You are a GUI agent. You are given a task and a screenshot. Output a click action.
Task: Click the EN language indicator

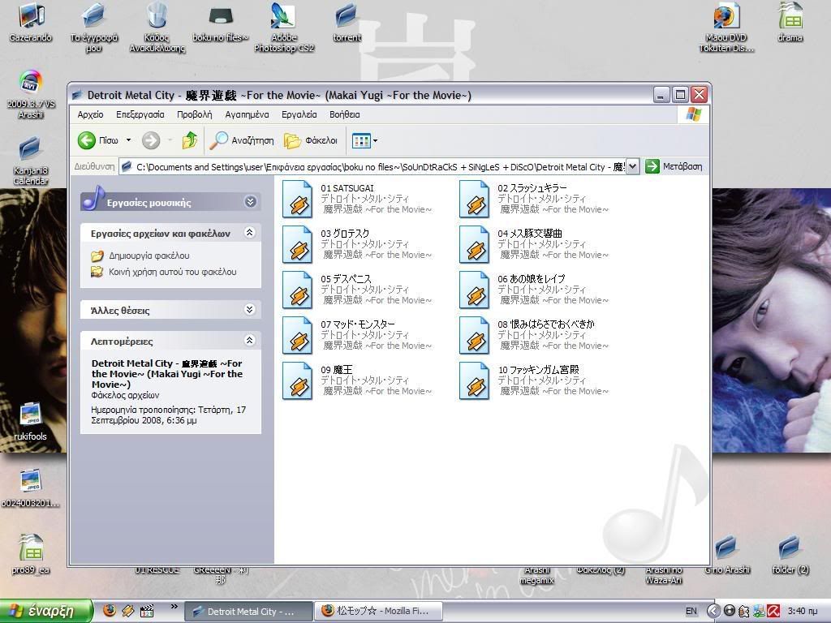pos(691,611)
